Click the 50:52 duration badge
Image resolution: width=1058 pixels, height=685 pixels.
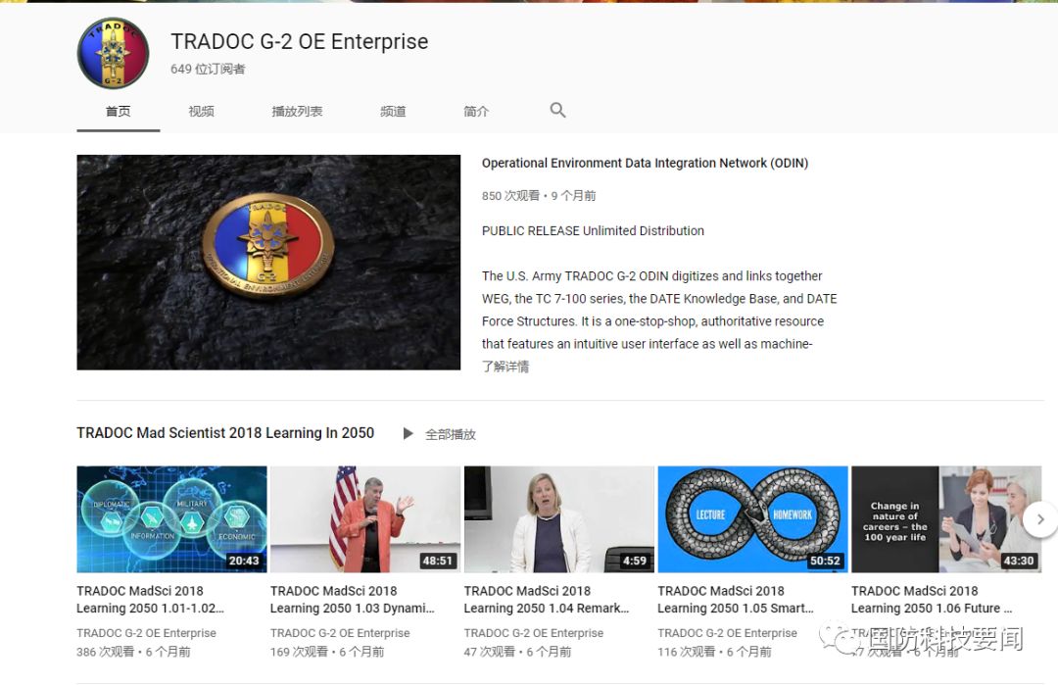tap(825, 561)
